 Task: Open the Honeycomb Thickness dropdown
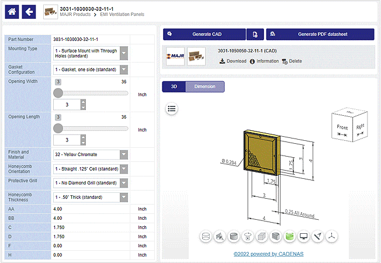click(x=123, y=197)
